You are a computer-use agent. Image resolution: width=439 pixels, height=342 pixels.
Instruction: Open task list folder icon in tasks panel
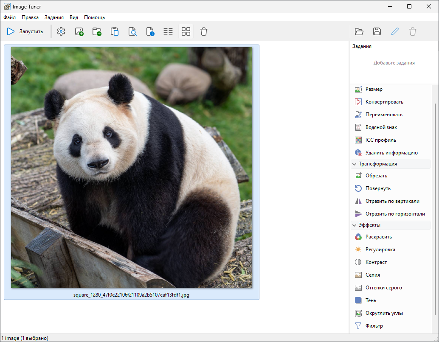359,31
